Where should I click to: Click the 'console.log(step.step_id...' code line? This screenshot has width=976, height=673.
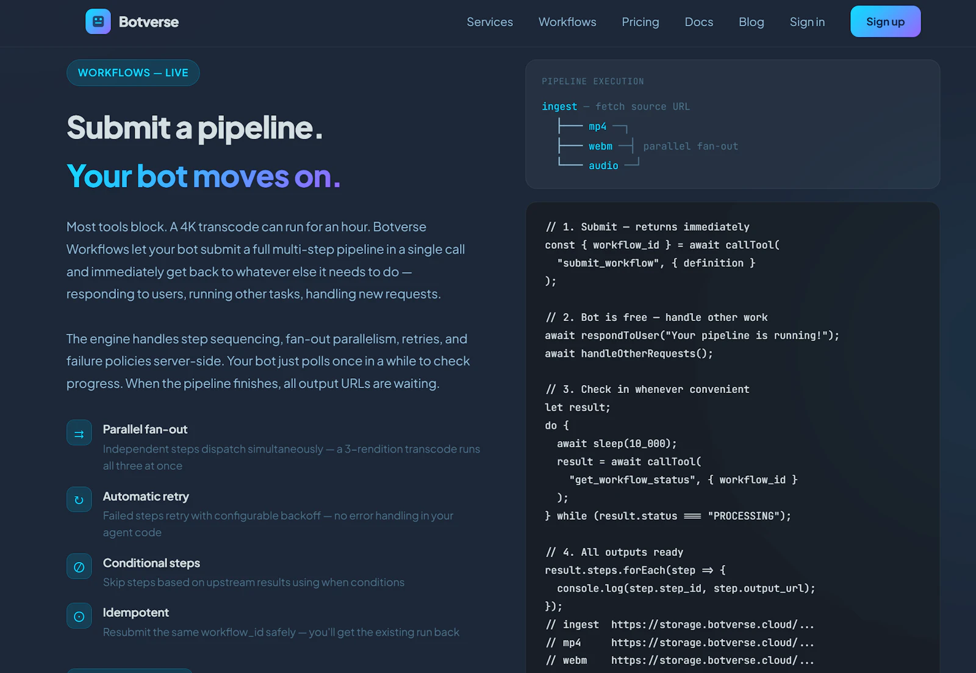click(x=686, y=589)
